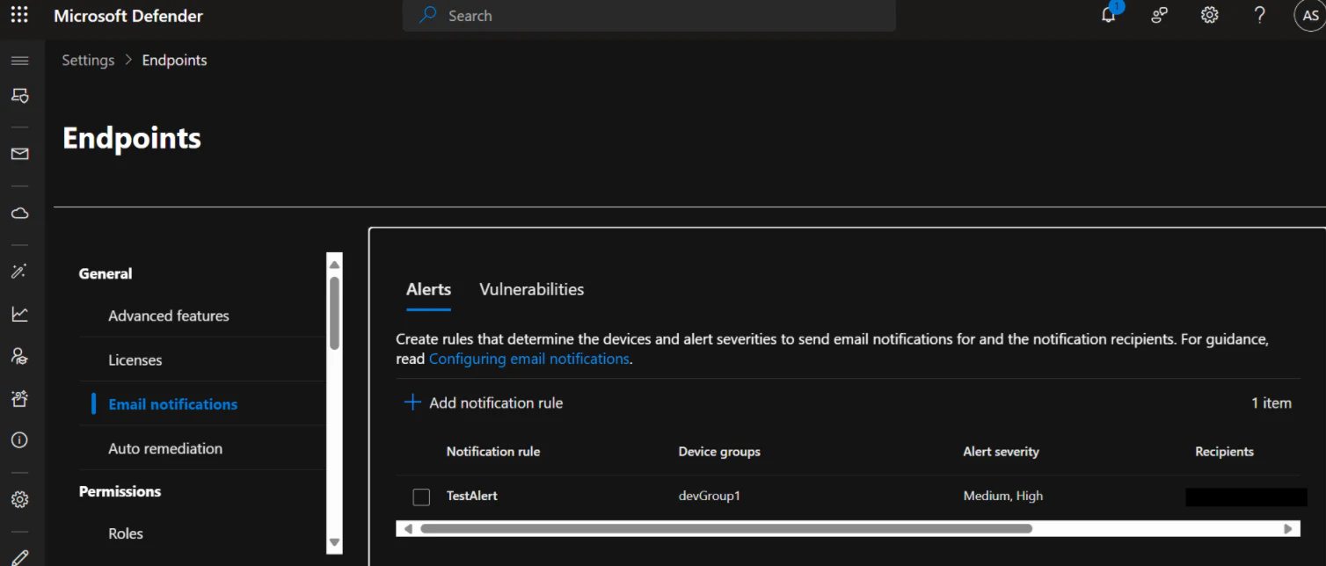Open the learning hub person icon
This screenshot has width=1326, height=566.
pyautogui.click(x=19, y=356)
